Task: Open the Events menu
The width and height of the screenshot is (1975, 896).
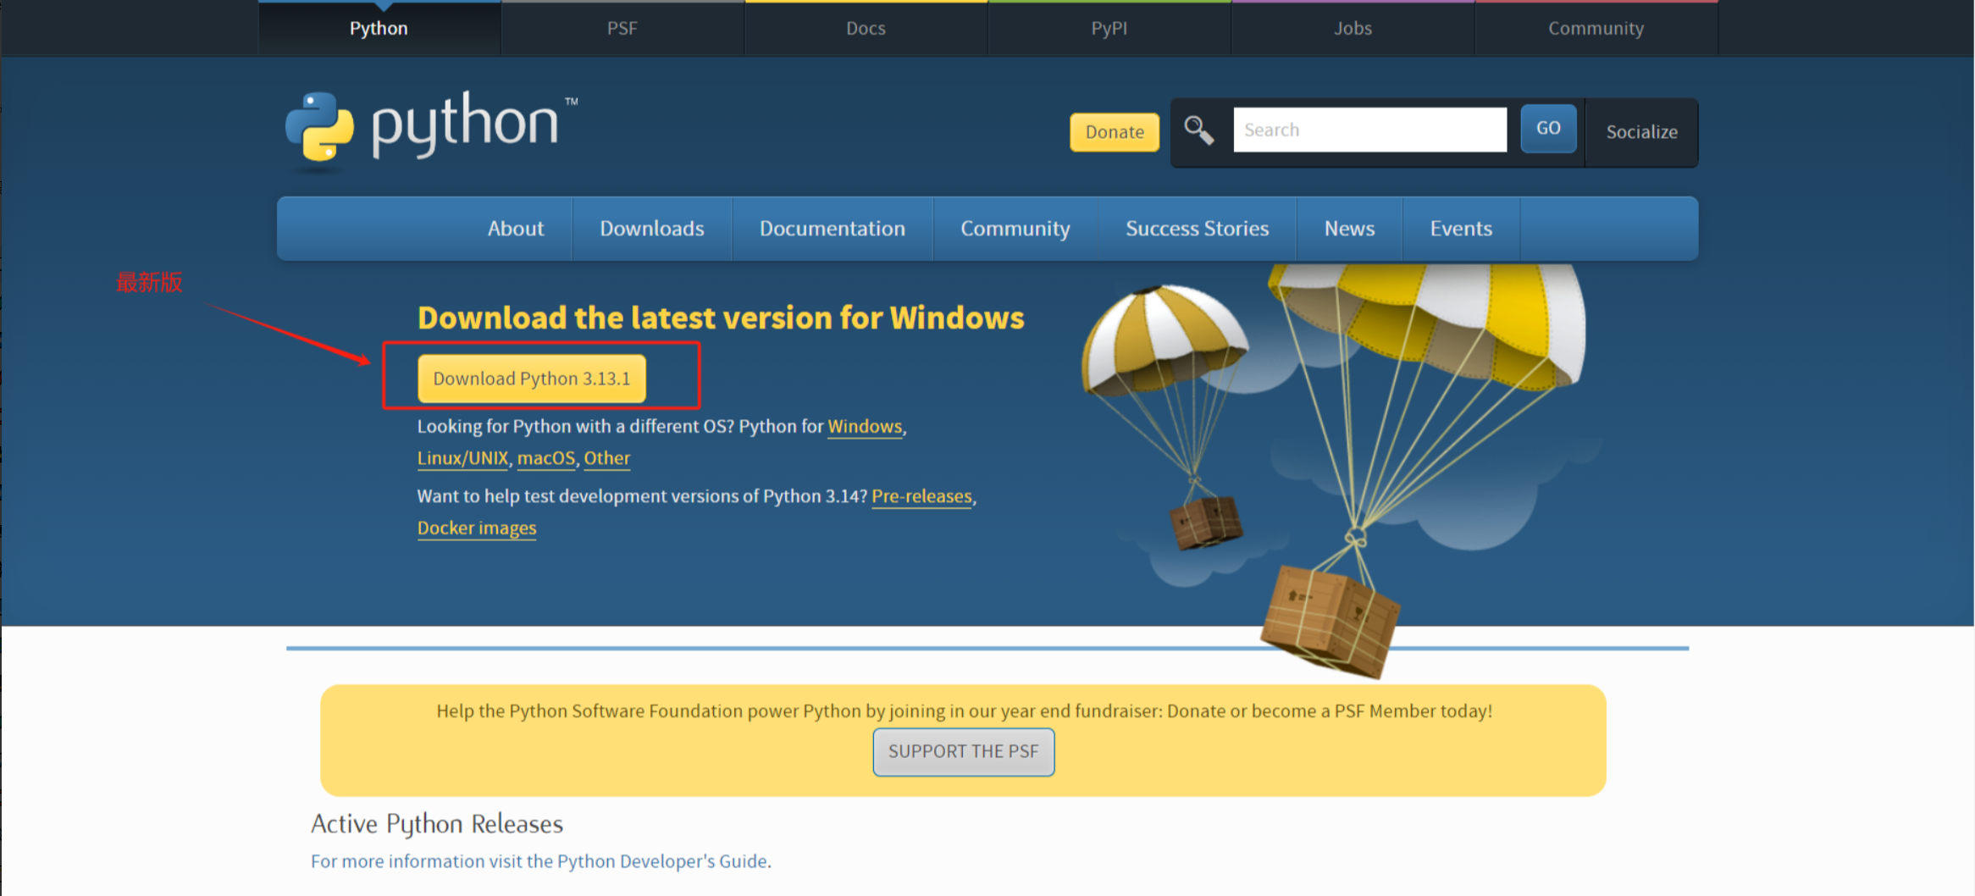Action: [x=1461, y=229]
